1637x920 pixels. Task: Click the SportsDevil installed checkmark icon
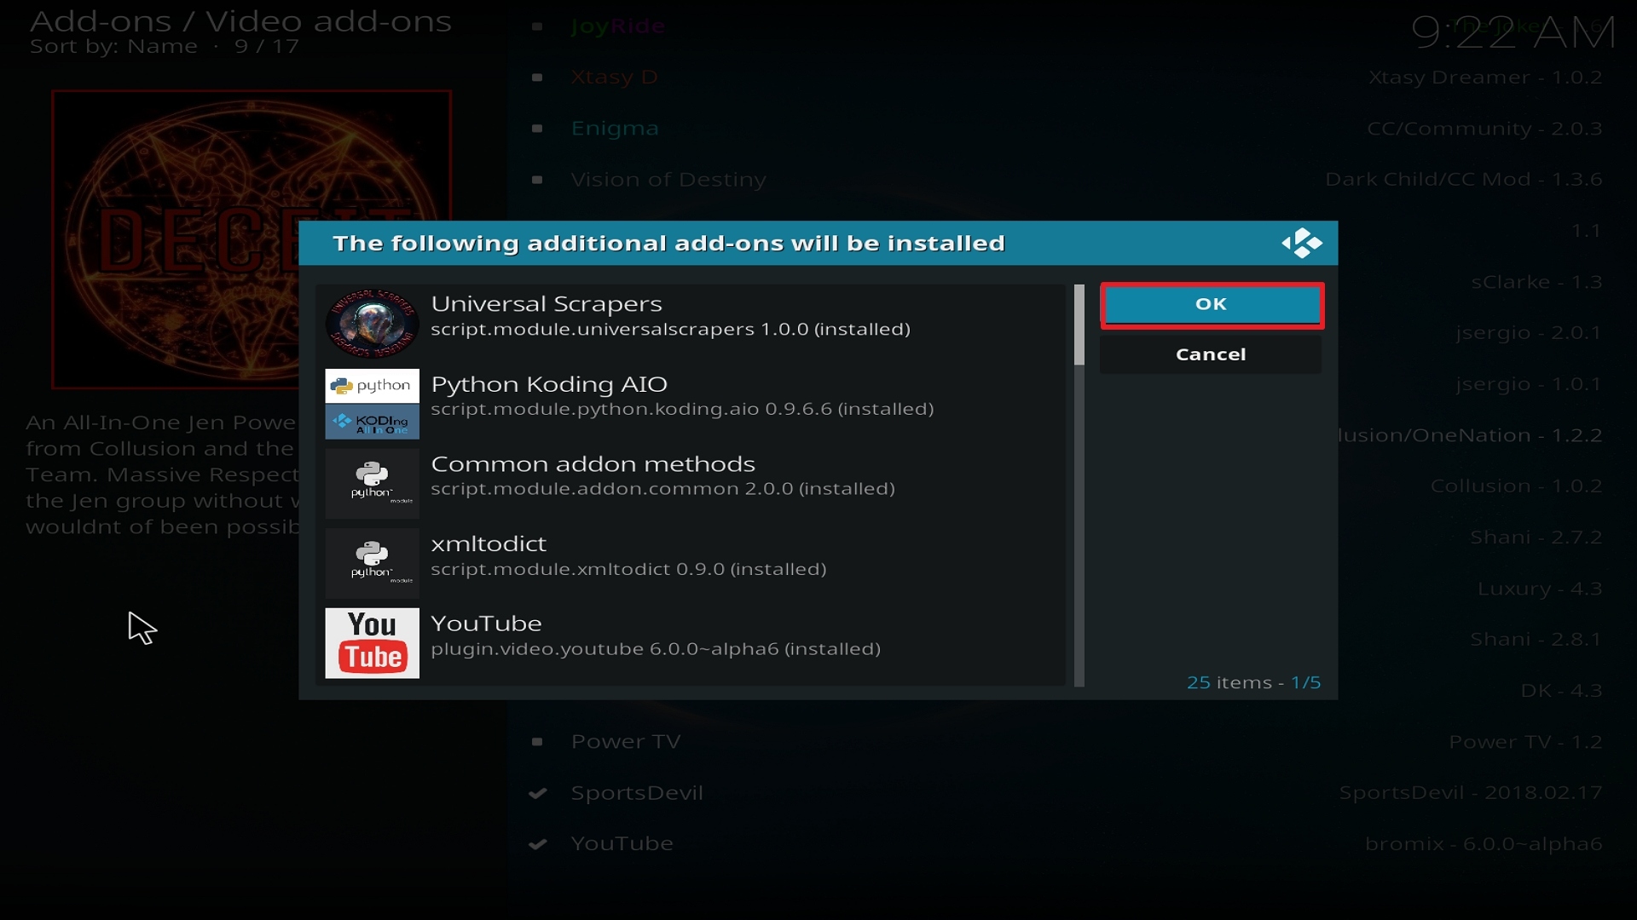[537, 793]
